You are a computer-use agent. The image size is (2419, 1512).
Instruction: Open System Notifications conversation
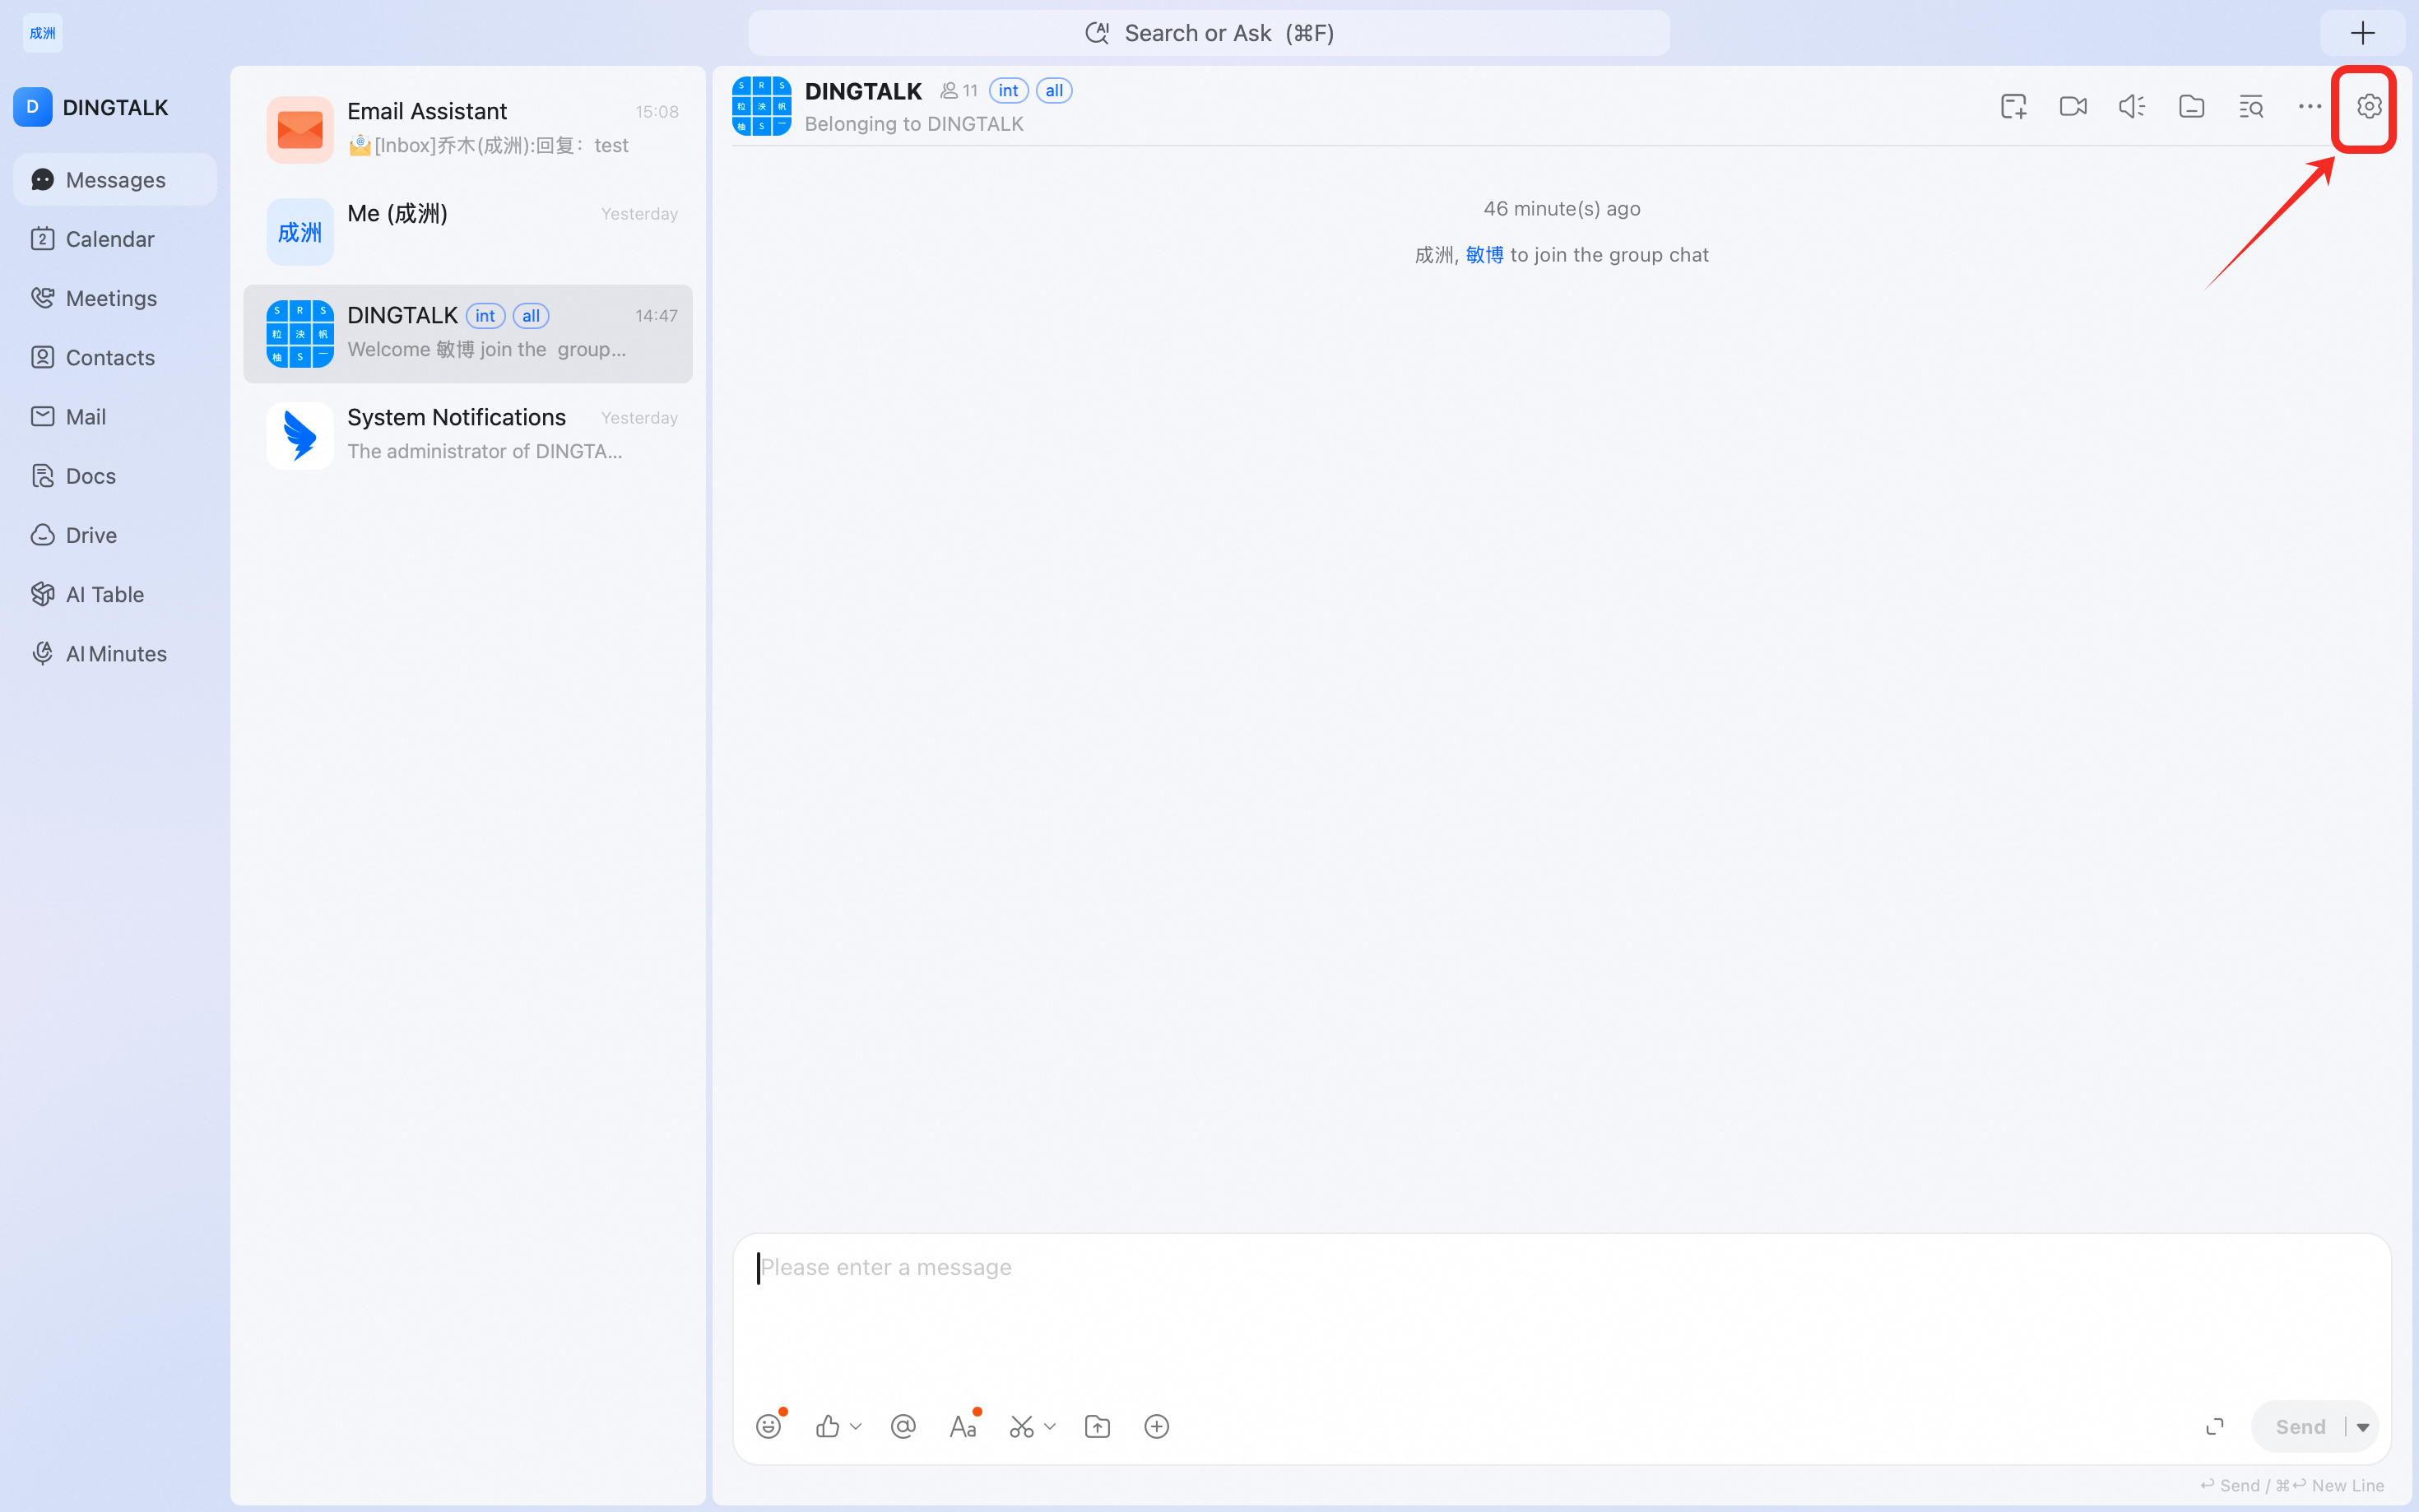pyautogui.click(x=468, y=436)
